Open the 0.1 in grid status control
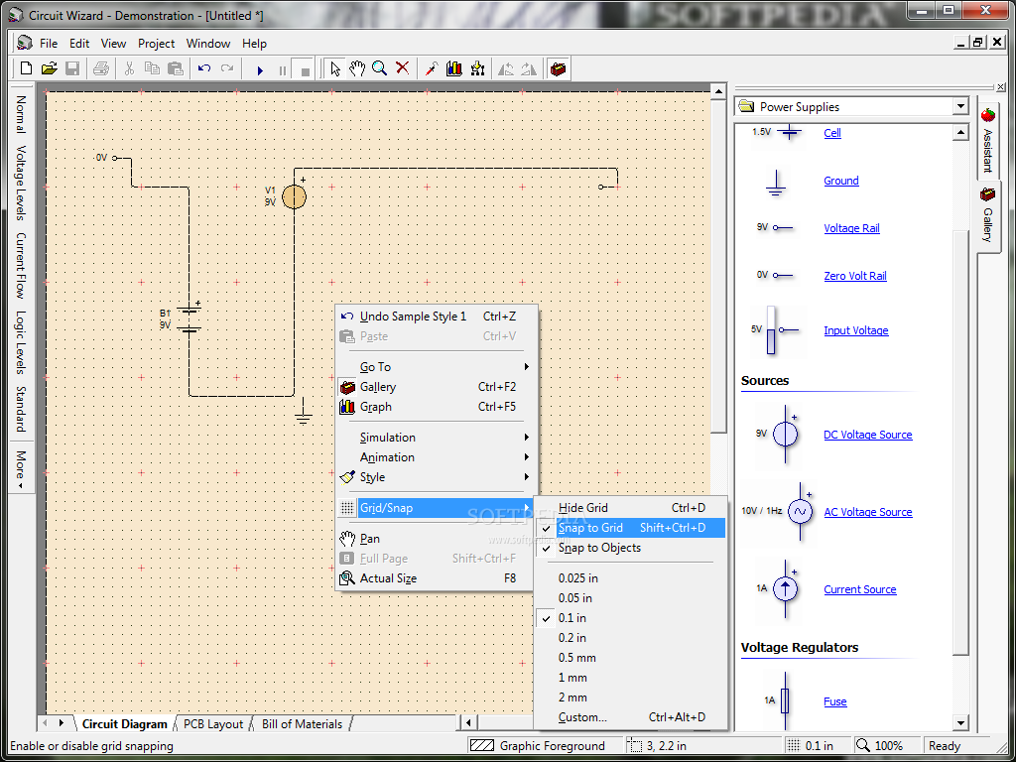 pyautogui.click(x=818, y=746)
